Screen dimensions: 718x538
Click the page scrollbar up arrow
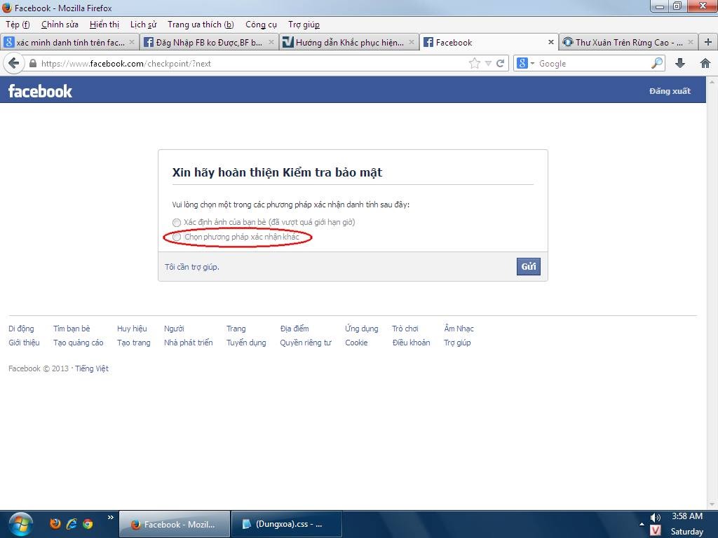click(712, 83)
